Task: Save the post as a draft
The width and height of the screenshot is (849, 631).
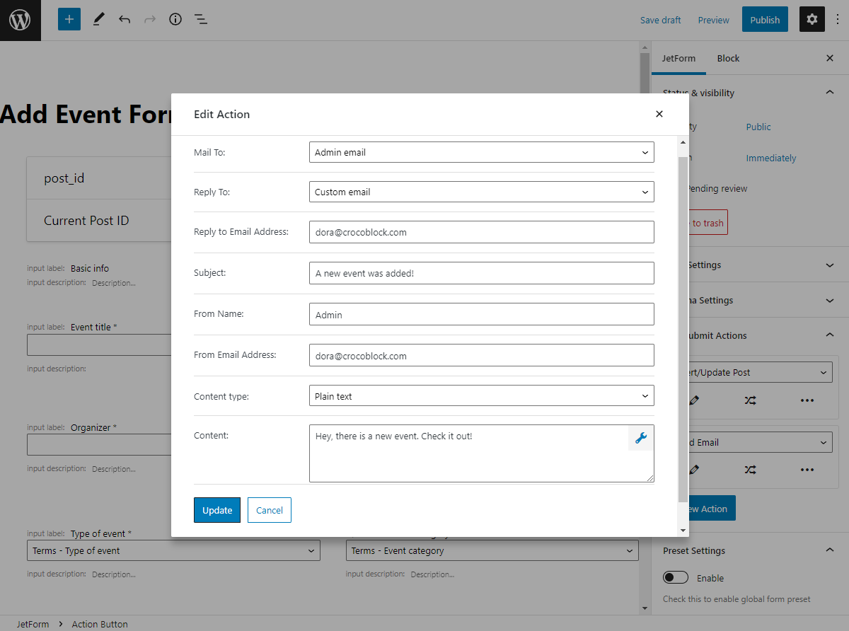Action: coord(660,19)
